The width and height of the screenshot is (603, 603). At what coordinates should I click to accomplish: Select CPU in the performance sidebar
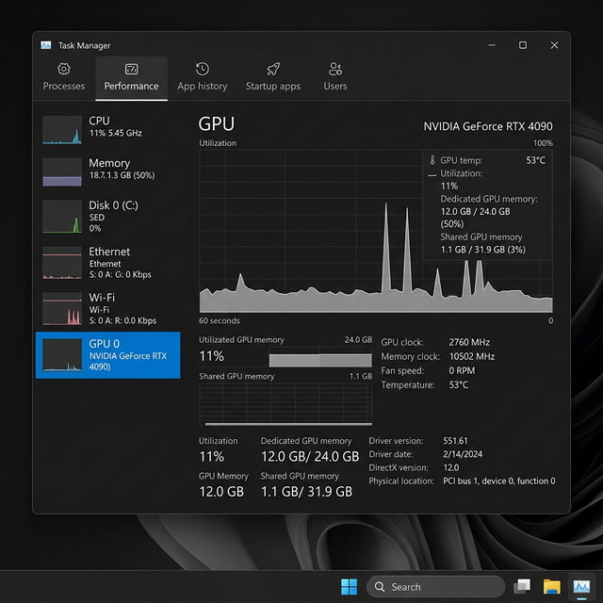click(107, 130)
